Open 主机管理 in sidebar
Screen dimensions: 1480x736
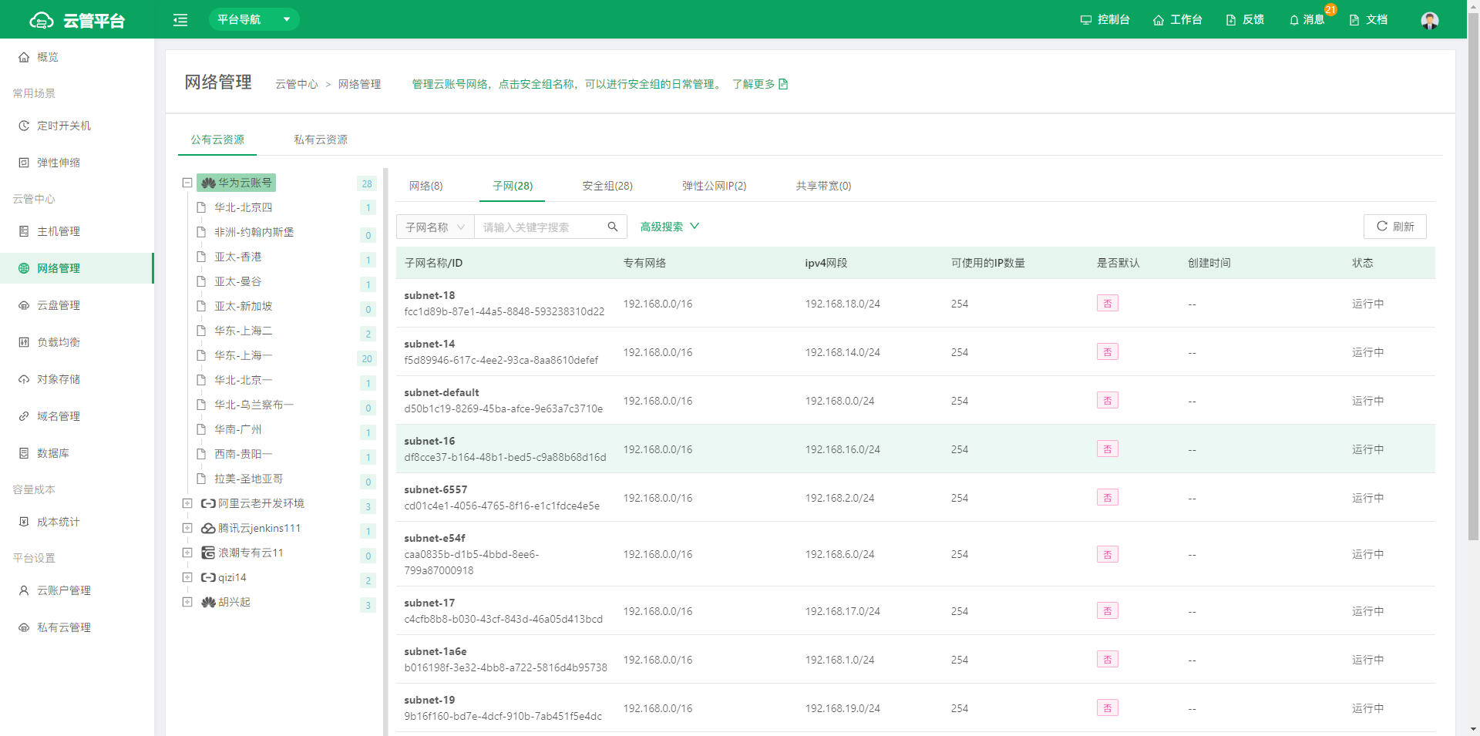tap(77, 231)
